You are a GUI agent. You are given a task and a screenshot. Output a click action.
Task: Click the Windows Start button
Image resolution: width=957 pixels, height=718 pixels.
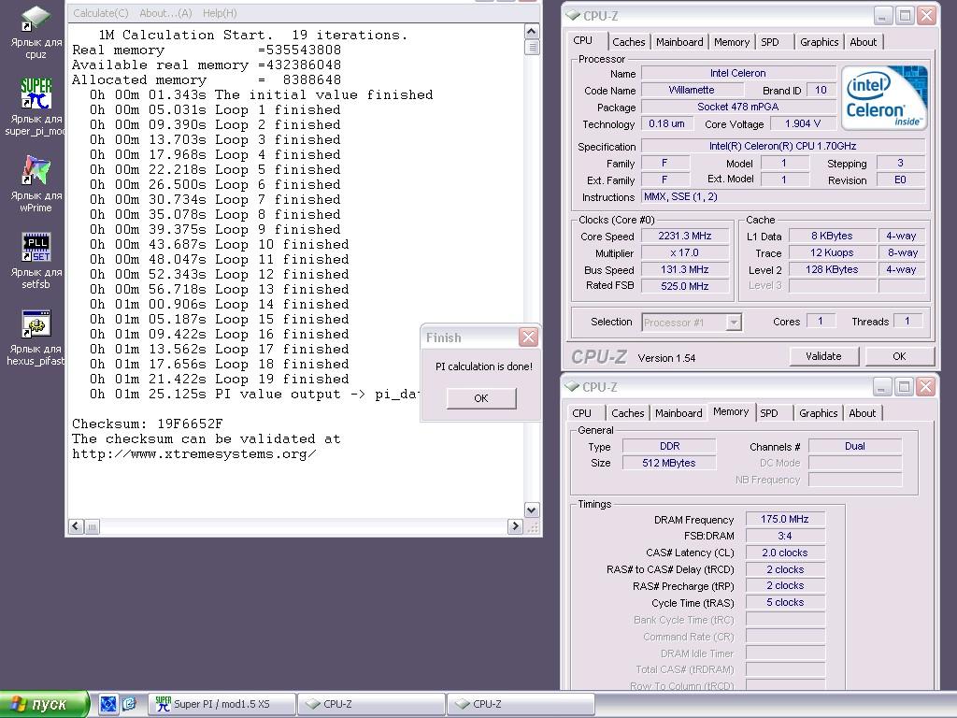(45, 704)
